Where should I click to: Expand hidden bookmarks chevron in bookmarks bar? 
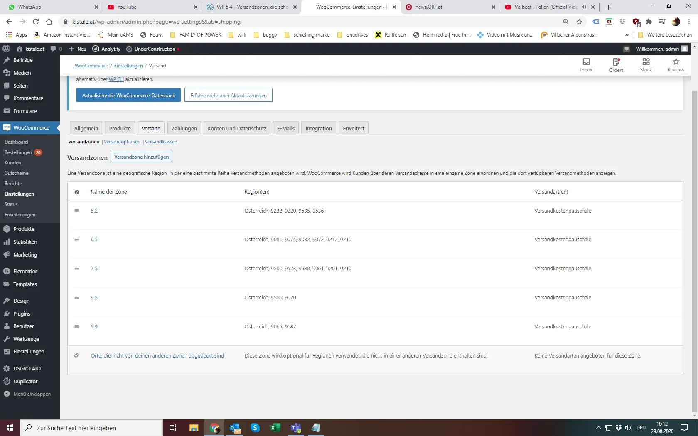627,35
